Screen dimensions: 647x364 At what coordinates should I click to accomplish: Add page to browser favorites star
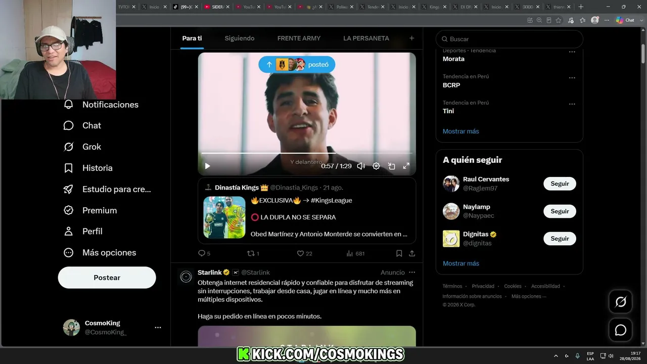point(559,20)
